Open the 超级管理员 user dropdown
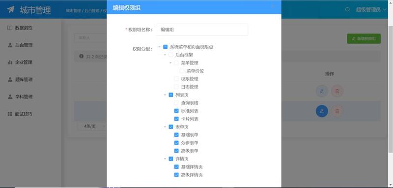The image size is (393, 188). point(371,9)
